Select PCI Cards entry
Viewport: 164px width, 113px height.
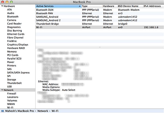click(13, 55)
